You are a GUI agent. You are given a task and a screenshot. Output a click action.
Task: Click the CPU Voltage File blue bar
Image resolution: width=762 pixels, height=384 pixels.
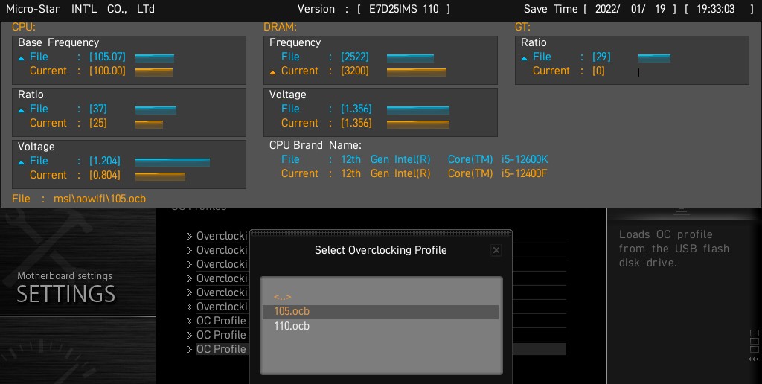[x=173, y=162]
